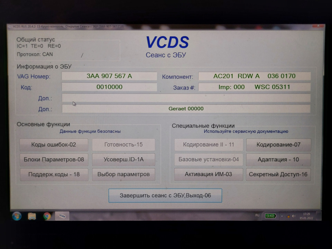Open Блоки Параметров-08 measuring blocks
The height and width of the screenshot is (249, 332).
pos(54,159)
